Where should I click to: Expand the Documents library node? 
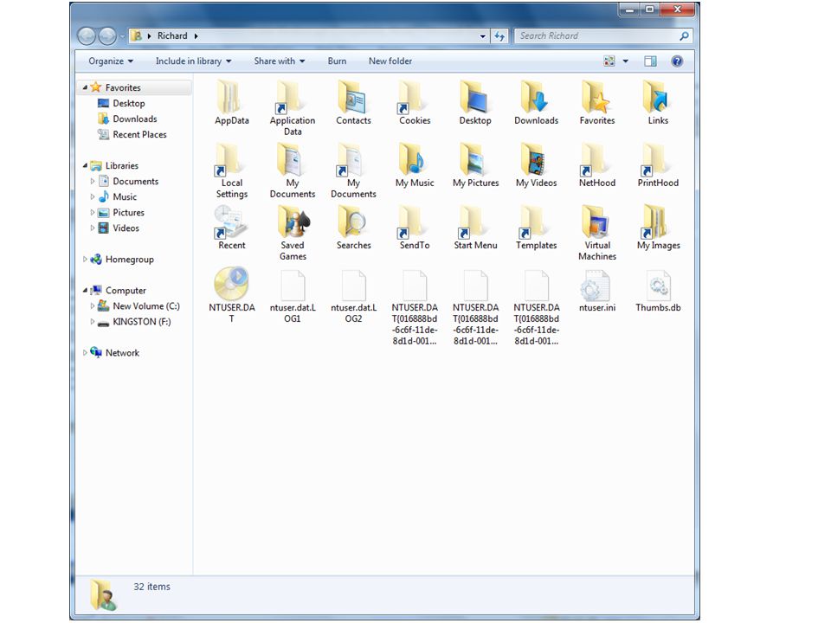pos(93,181)
